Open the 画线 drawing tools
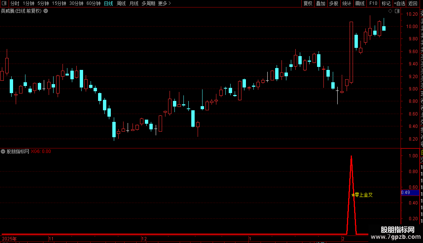The image size is (423, 243). click(x=360, y=3)
